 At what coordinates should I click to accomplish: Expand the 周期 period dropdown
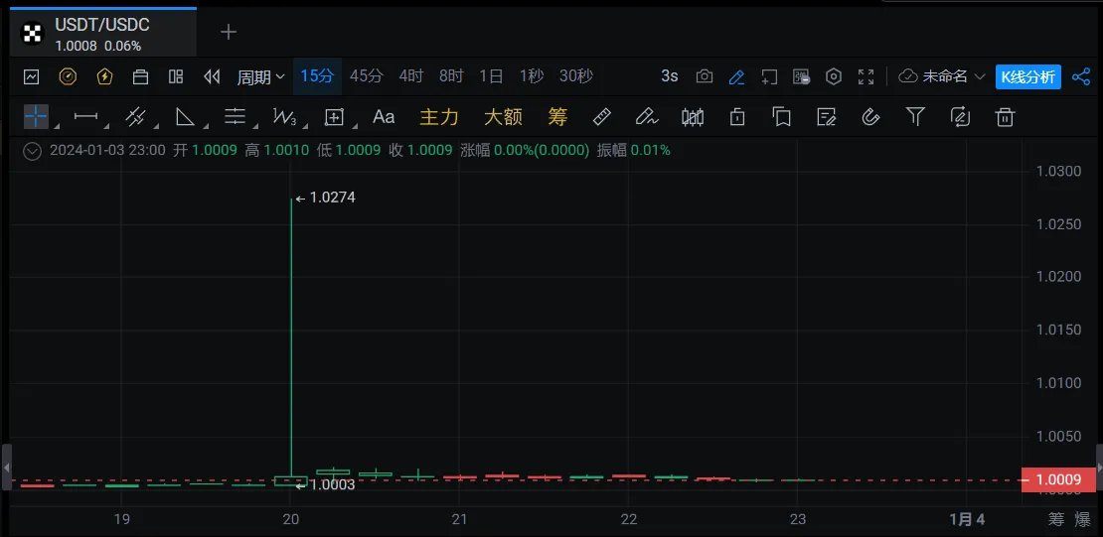coord(260,76)
